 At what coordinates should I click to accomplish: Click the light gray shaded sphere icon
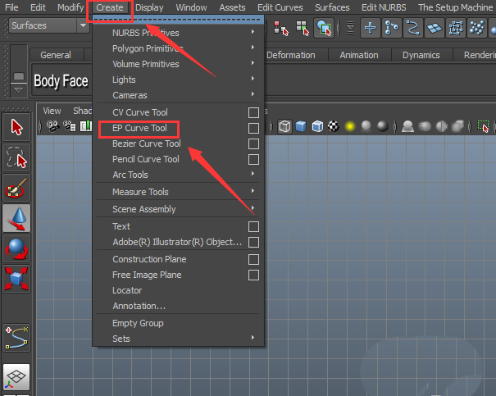(x=366, y=126)
